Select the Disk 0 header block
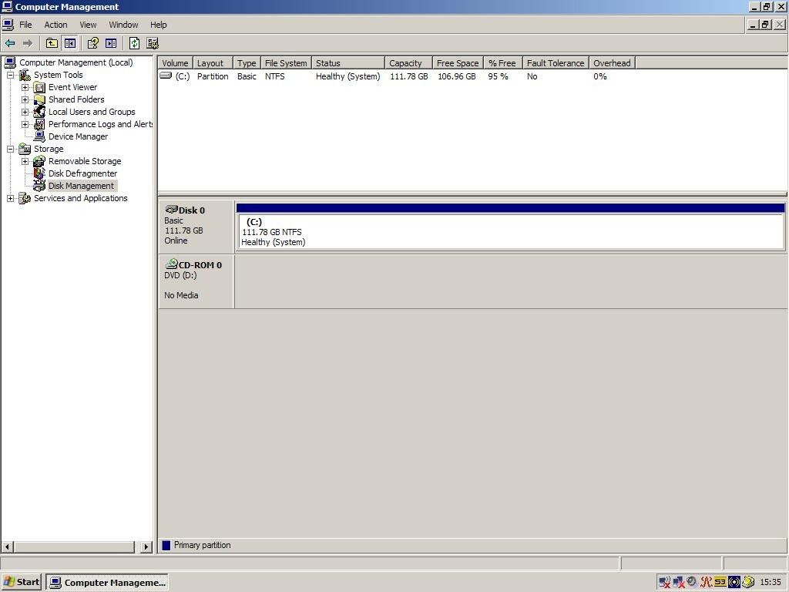Screen dimensions: 789x592 (196, 227)
